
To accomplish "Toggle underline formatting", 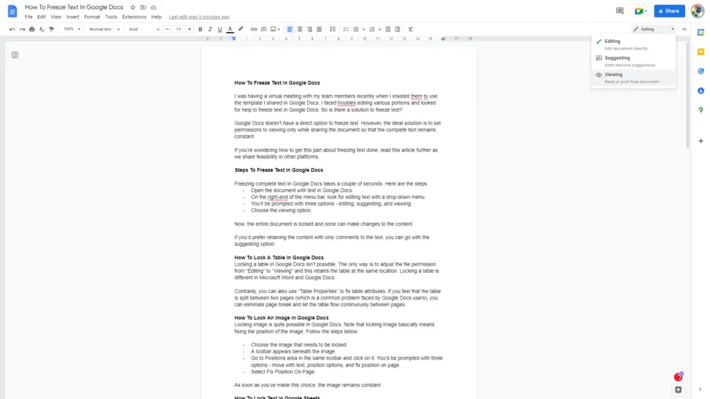I will click(220, 29).
